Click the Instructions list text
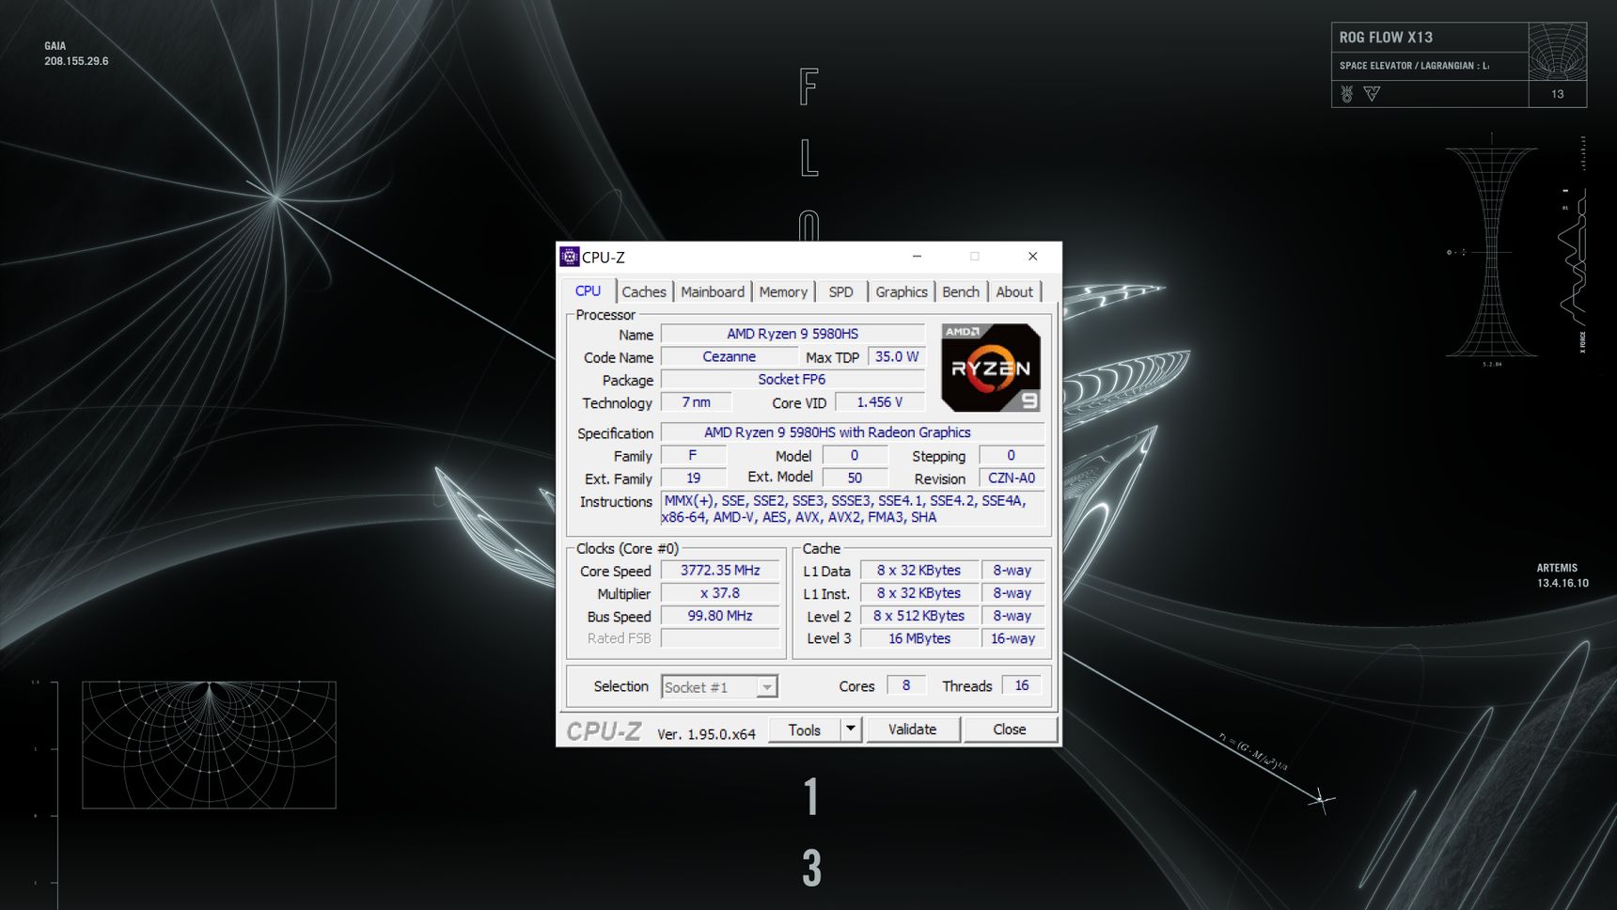This screenshot has height=910, width=1617. [852, 509]
